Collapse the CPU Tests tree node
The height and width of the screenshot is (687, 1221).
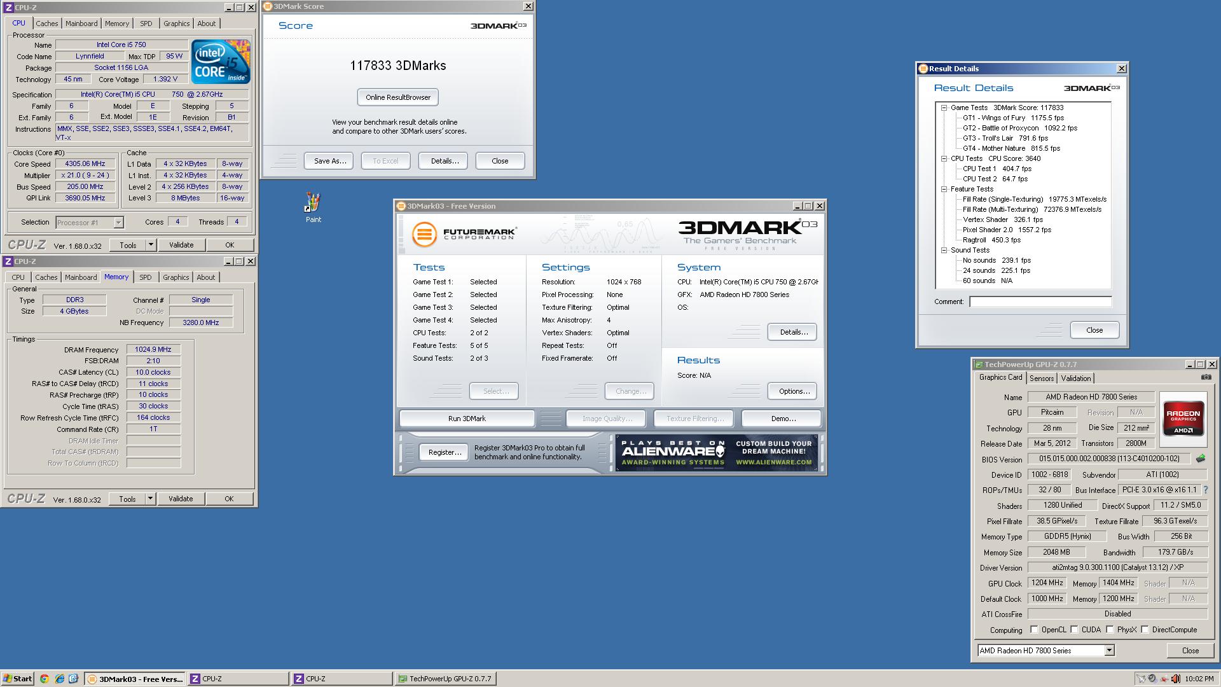pyautogui.click(x=944, y=158)
